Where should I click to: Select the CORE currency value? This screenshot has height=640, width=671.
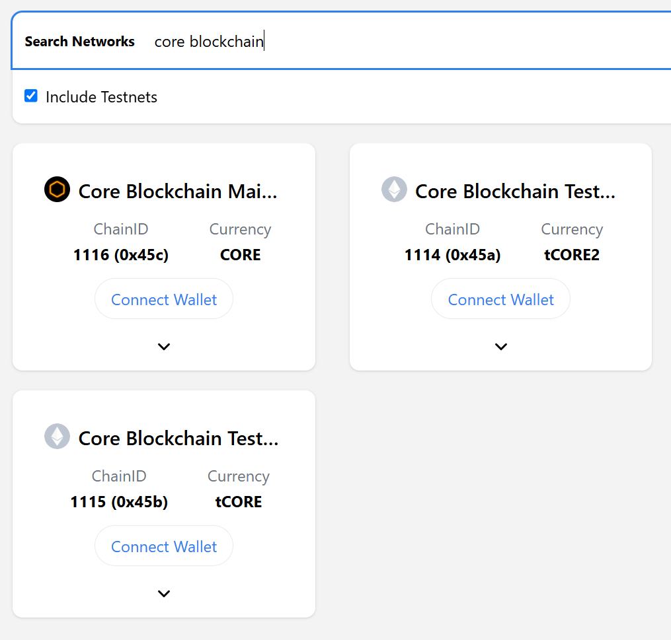tap(240, 255)
